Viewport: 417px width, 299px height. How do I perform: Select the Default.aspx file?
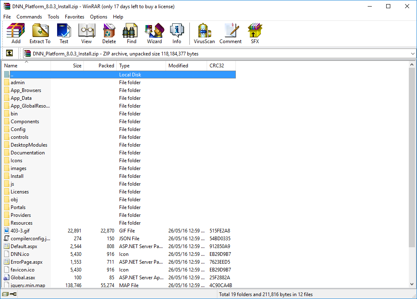pyautogui.click(x=24, y=246)
